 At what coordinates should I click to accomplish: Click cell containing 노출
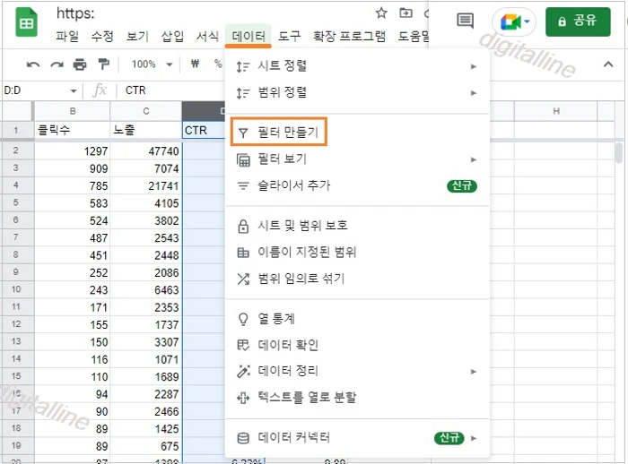[146, 131]
